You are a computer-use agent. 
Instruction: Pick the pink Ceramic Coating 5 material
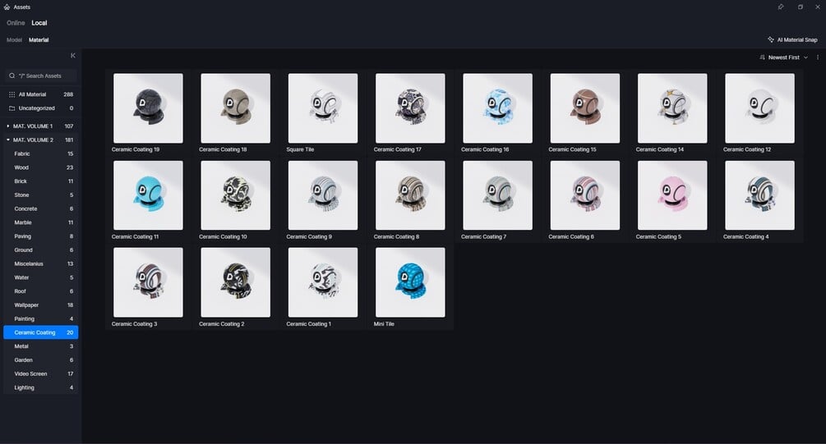tap(672, 195)
